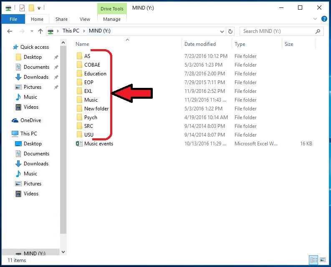
Task: Select the EOP folder icon
Action: [x=79, y=82]
